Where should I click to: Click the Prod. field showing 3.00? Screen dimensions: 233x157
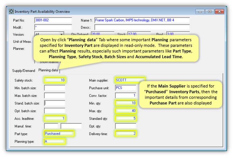[178, 34]
